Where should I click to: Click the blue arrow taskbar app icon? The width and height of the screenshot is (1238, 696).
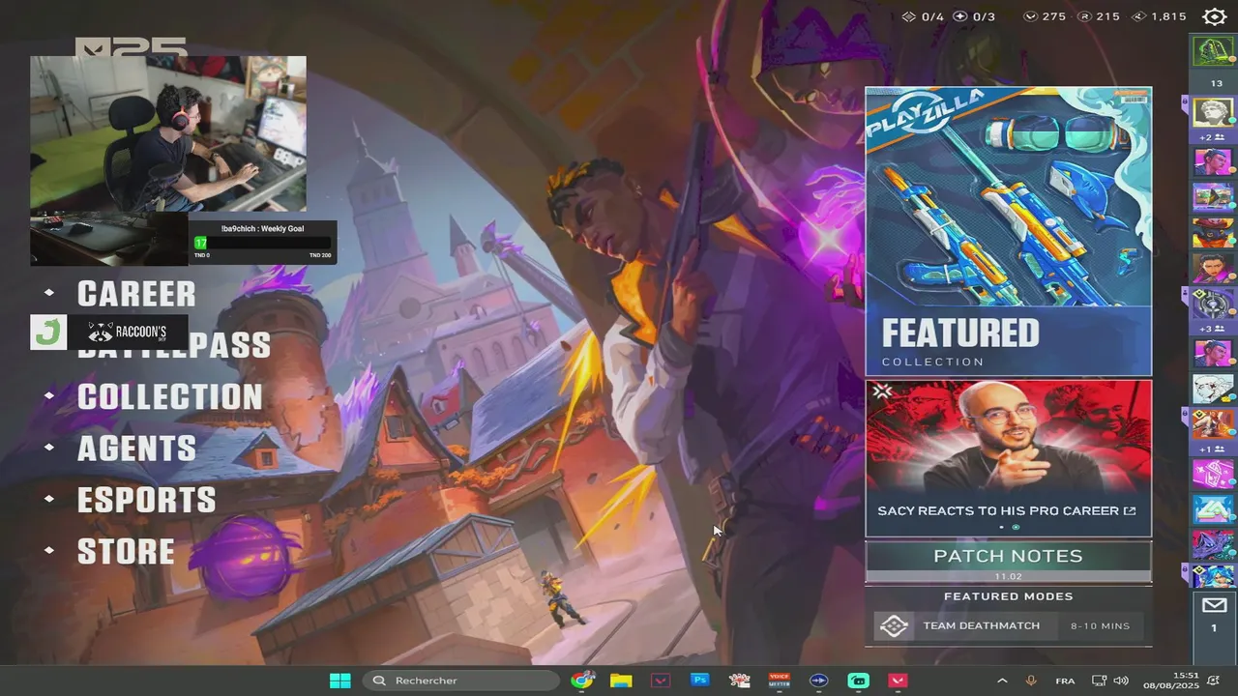pyautogui.click(x=818, y=681)
